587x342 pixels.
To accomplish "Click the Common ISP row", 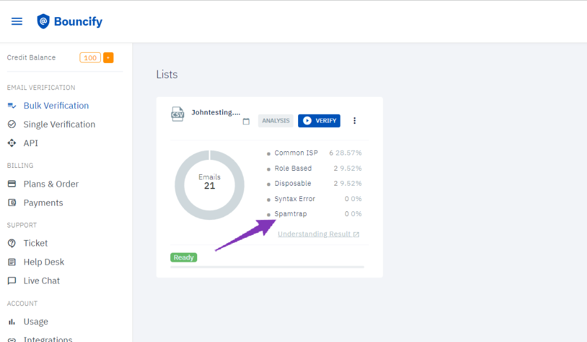I will [314, 153].
